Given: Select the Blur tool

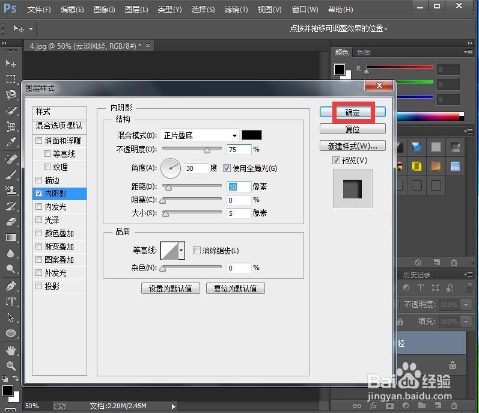Looking at the screenshot, I should (x=11, y=254).
